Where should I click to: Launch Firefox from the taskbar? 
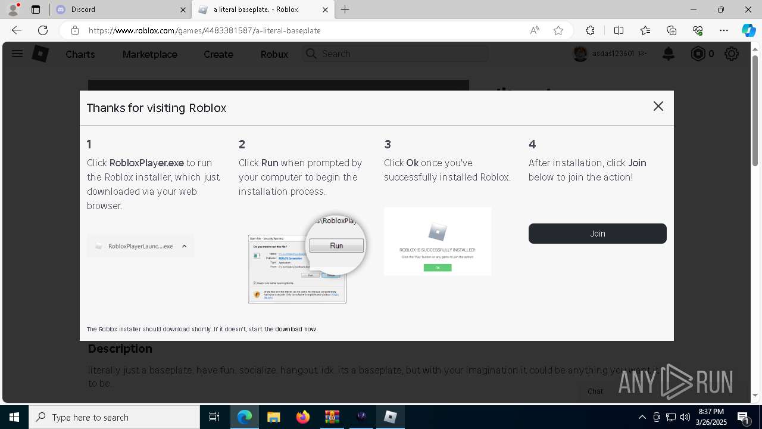pos(302,417)
